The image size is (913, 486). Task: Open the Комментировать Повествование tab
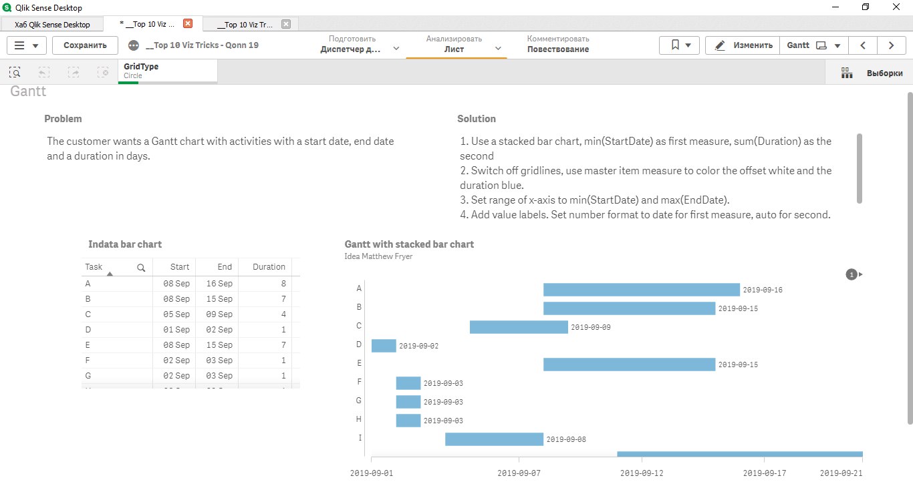558,45
